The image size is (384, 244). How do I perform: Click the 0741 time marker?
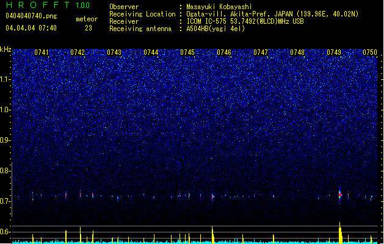click(x=41, y=52)
